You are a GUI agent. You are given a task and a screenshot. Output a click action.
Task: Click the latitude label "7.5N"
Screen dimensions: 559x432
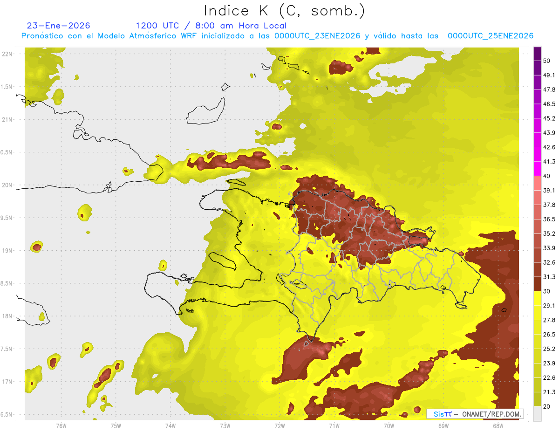click(x=7, y=349)
